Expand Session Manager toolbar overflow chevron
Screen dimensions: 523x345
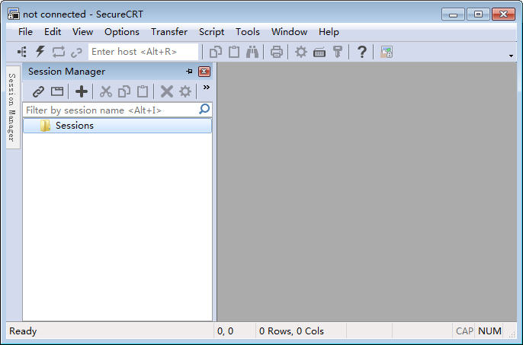tap(207, 88)
